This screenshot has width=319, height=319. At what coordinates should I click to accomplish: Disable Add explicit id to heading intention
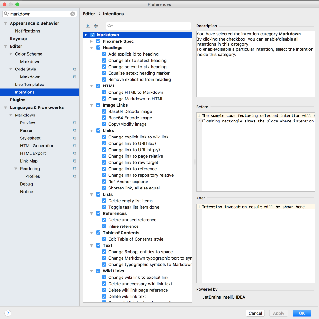click(x=104, y=54)
